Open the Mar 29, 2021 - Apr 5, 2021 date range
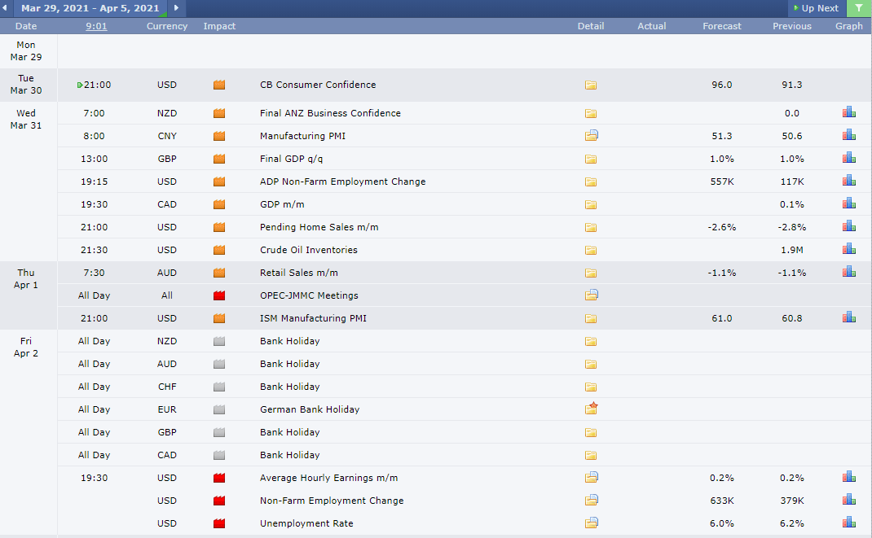The image size is (872, 538). click(90, 8)
